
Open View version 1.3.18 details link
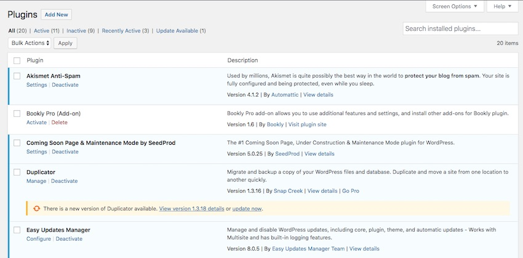coord(191,209)
